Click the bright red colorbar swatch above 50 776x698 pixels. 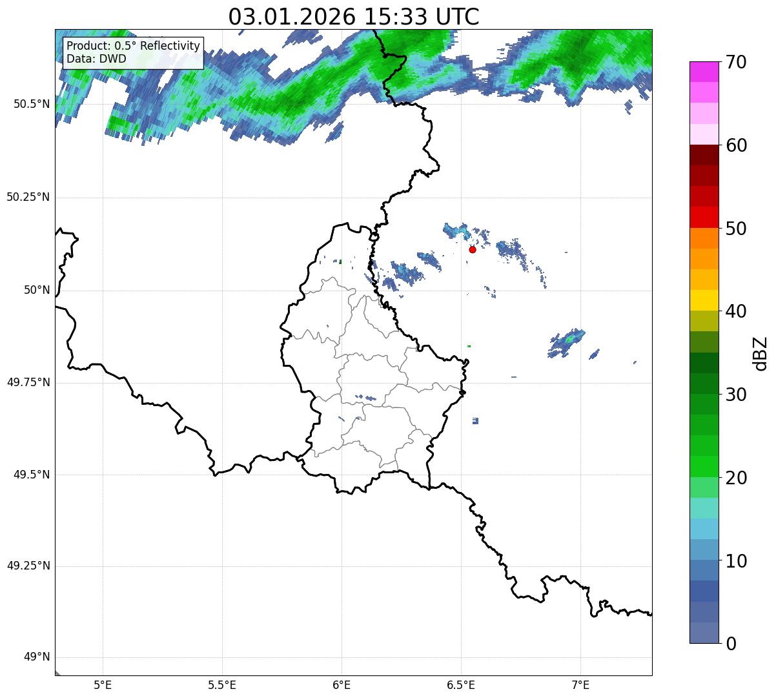(x=704, y=218)
